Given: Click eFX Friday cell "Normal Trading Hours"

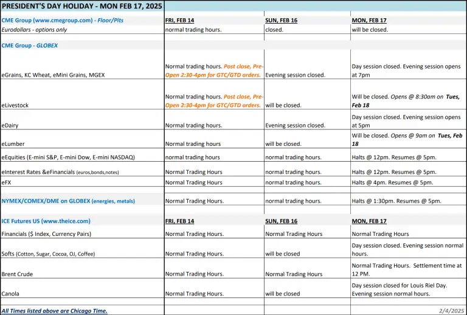Looking at the screenshot, I should click(193, 182).
